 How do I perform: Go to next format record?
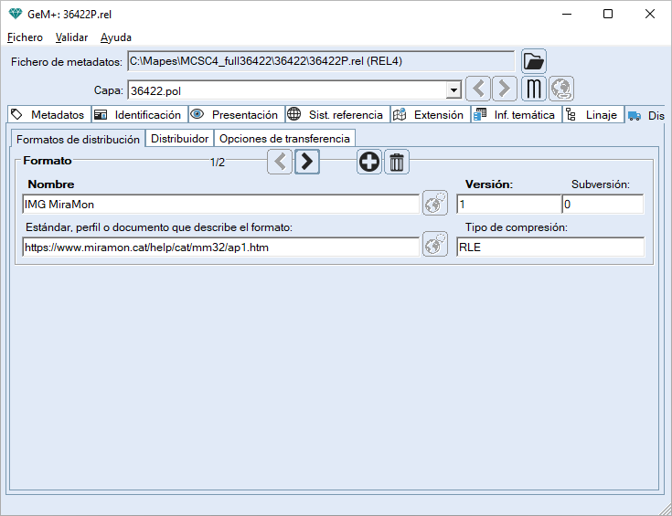point(307,163)
